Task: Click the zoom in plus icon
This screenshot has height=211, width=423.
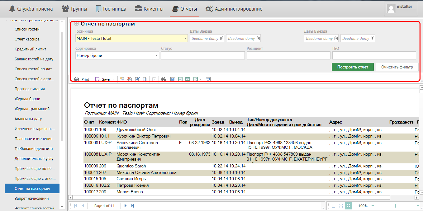Action: [418, 206]
